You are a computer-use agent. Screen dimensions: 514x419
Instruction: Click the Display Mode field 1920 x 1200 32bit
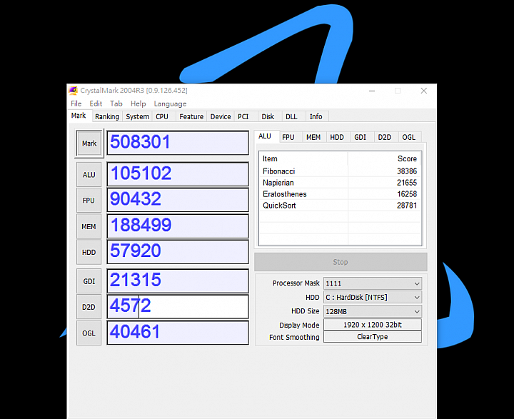(x=373, y=325)
